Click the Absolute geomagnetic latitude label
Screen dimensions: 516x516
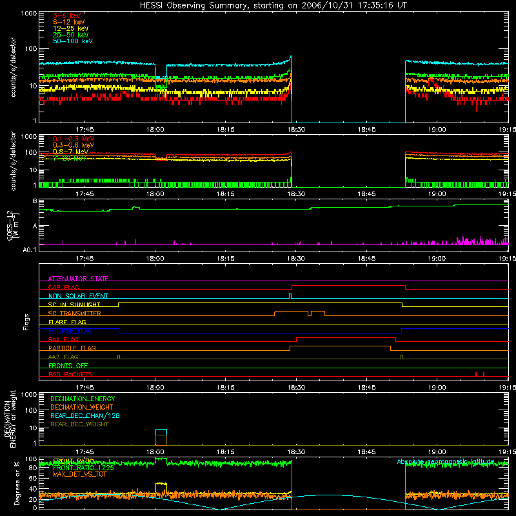(x=446, y=461)
